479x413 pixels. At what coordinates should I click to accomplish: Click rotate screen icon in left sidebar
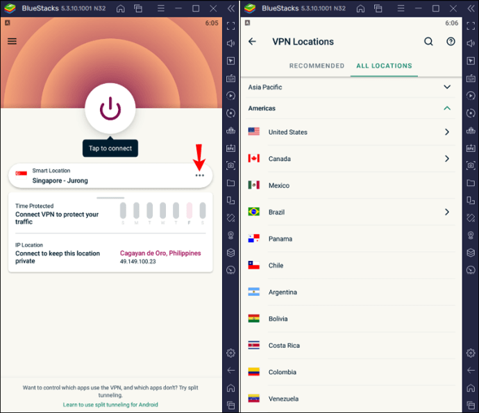click(x=230, y=218)
